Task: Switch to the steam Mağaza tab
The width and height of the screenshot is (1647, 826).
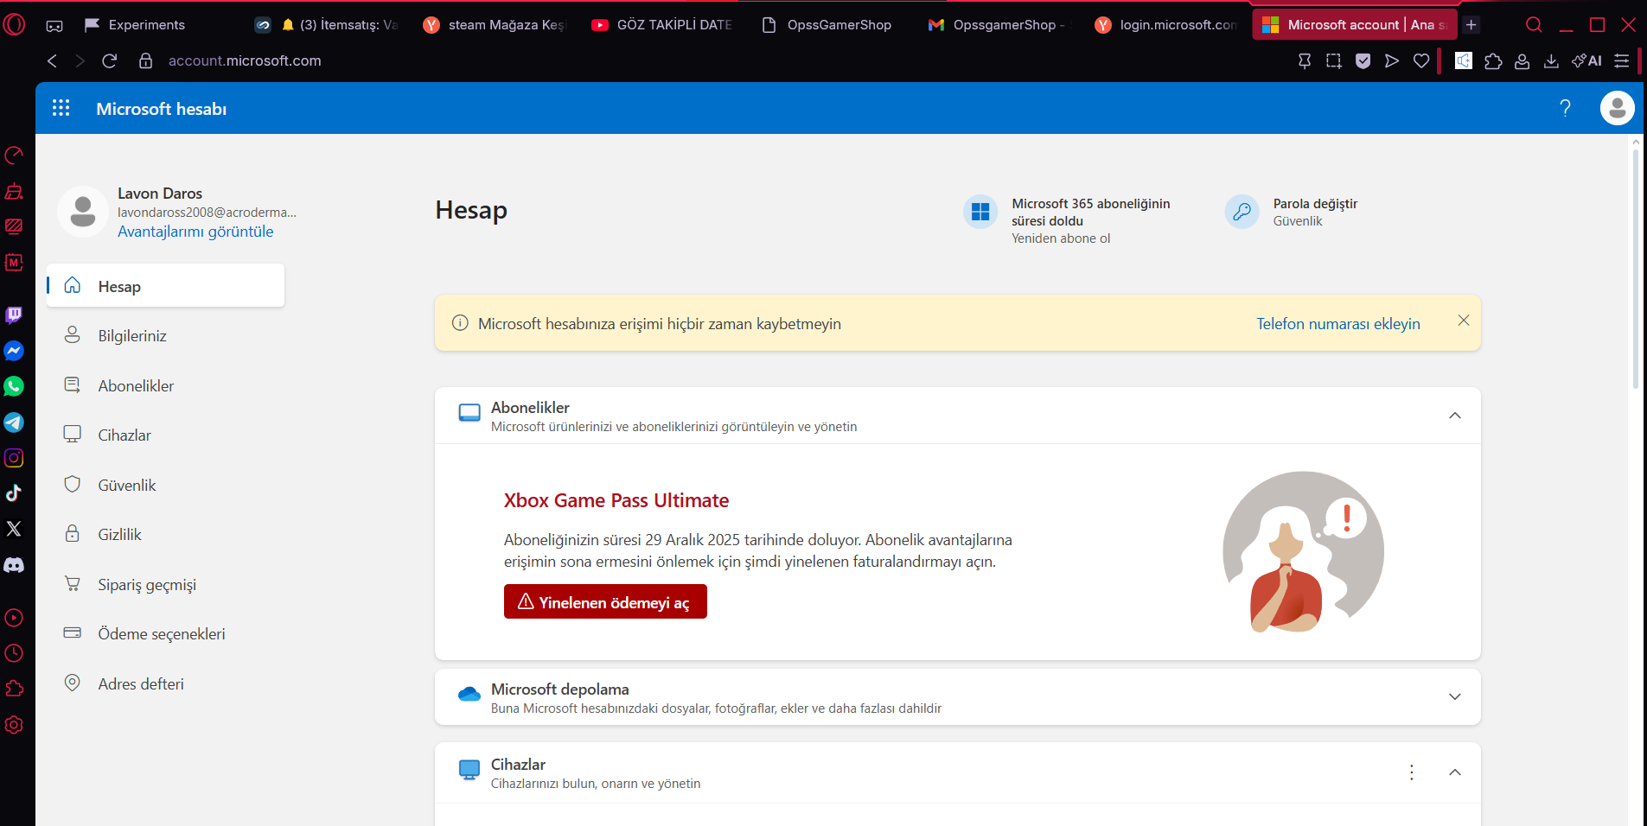Action: click(x=495, y=25)
